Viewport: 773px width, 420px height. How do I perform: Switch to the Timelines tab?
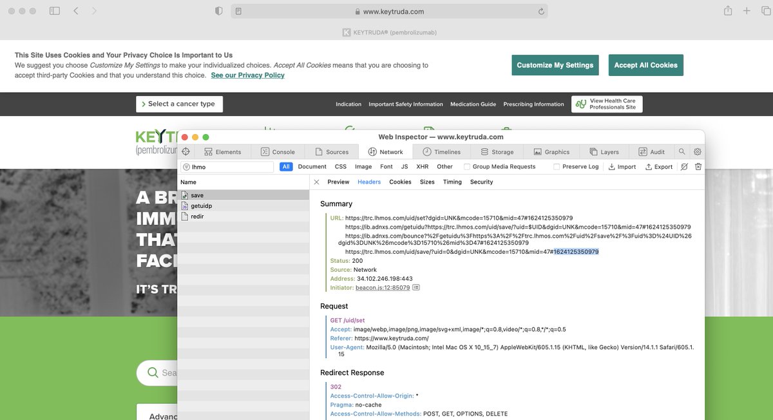442,152
